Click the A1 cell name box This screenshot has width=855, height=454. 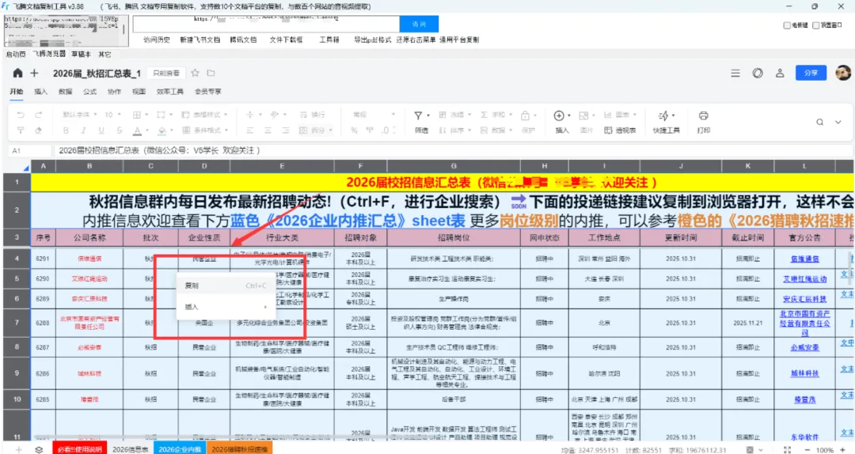point(29,150)
